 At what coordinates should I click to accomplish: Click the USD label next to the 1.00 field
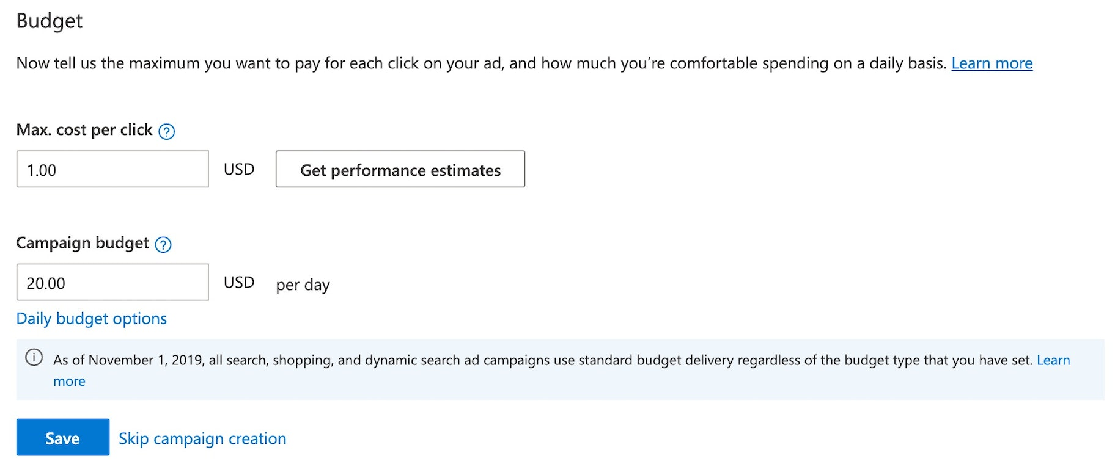pos(239,169)
